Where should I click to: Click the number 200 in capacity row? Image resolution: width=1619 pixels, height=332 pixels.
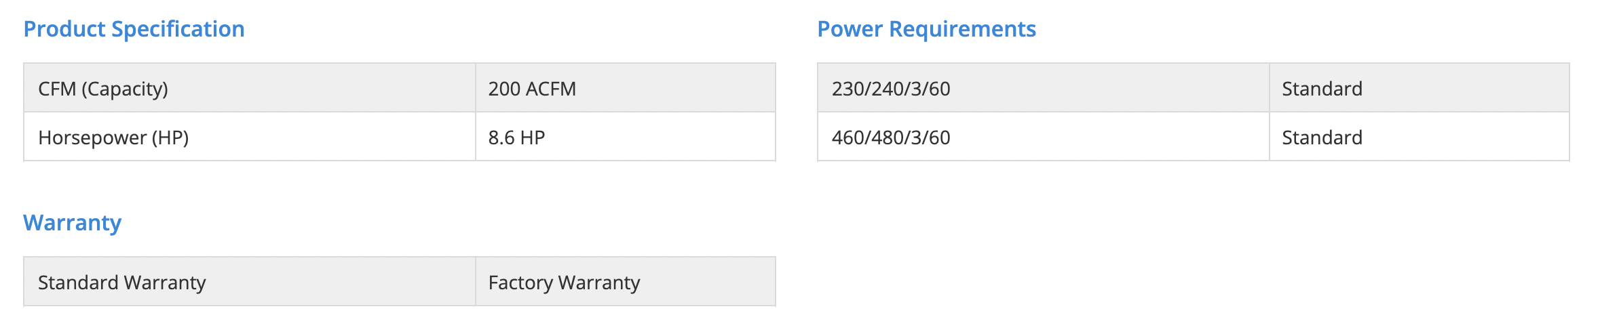tap(504, 89)
